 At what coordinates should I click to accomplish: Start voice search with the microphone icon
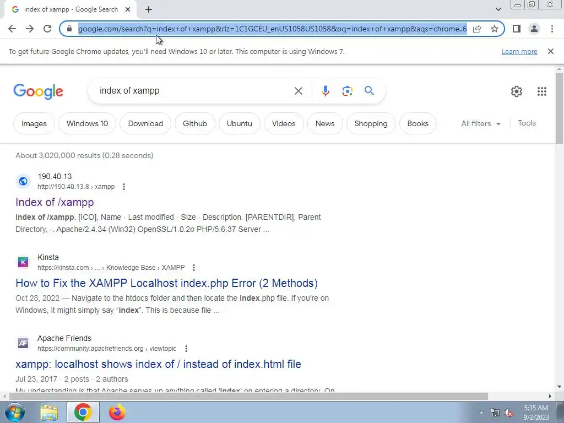pos(325,91)
